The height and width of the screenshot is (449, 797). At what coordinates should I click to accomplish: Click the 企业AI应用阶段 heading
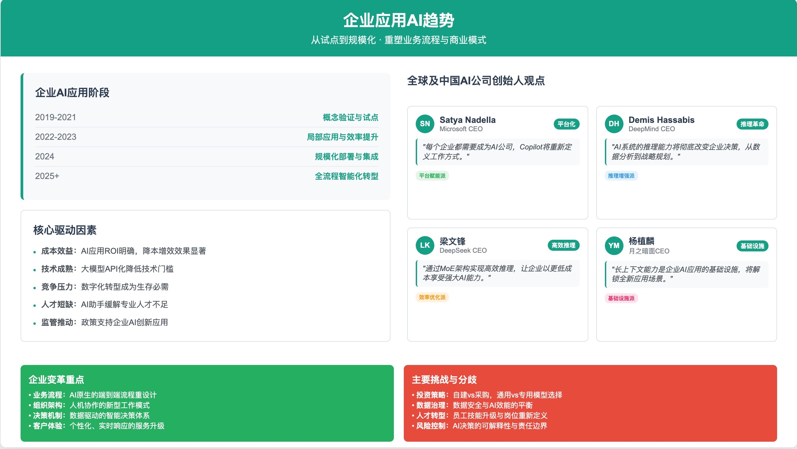(72, 93)
